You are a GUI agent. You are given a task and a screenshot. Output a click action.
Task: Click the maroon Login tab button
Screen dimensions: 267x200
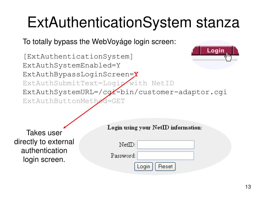[x=216, y=51]
